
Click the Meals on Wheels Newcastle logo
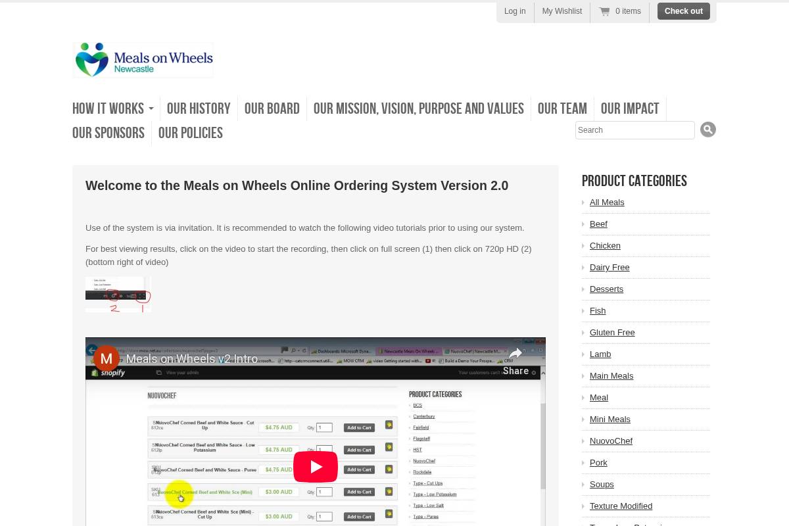coord(143,60)
